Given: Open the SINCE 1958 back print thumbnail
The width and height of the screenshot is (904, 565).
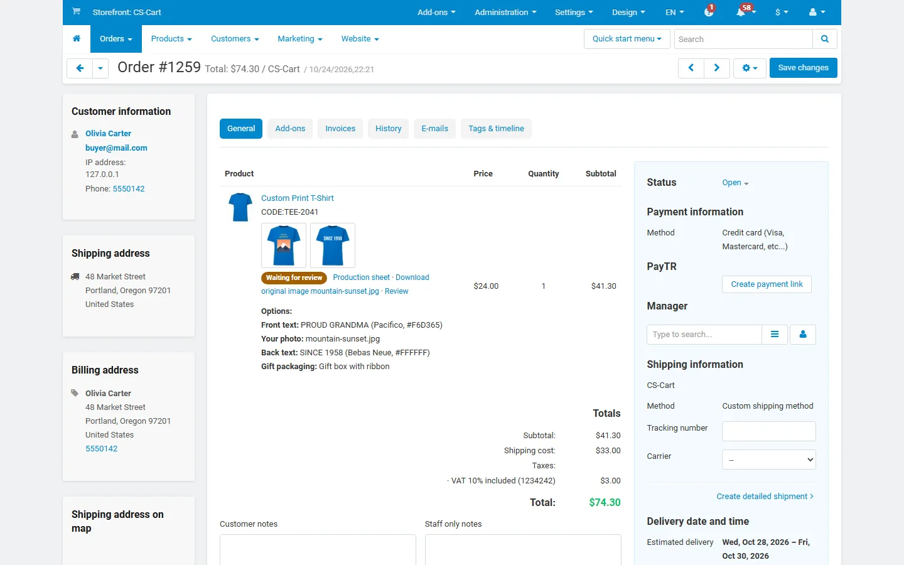Looking at the screenshot, I should click(333, 245).
